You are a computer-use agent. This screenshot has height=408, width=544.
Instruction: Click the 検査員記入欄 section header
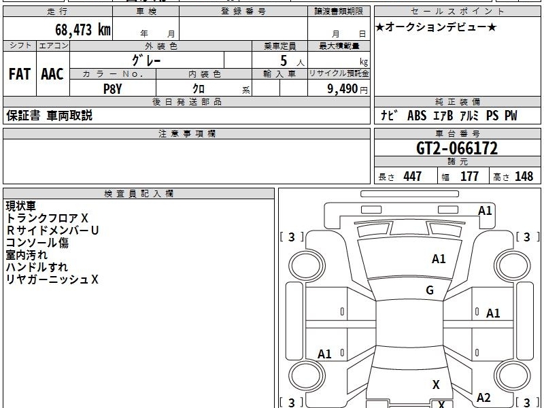tap(139, 194)
